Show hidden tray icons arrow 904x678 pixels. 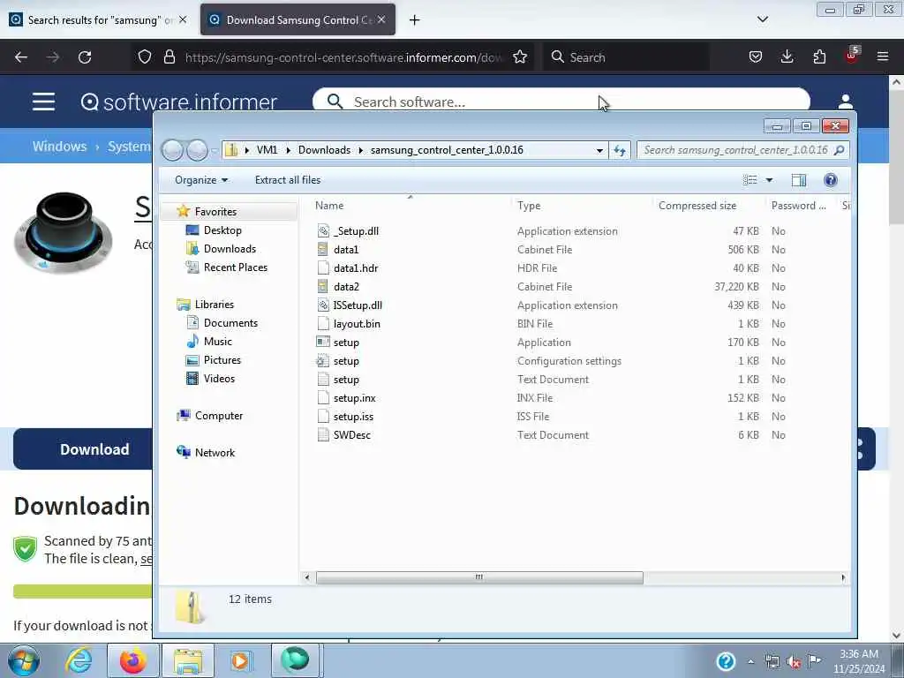pos(750,661)
